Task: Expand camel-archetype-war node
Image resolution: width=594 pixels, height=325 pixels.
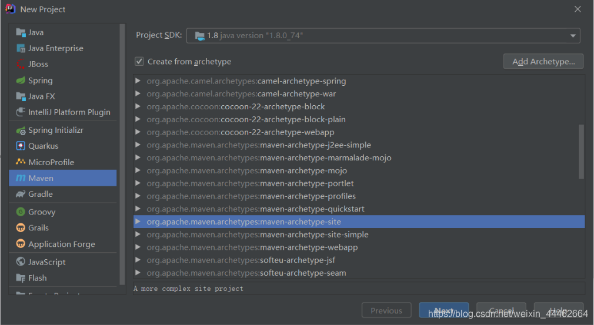Action: pyautogui.click(x=138, y=93)
